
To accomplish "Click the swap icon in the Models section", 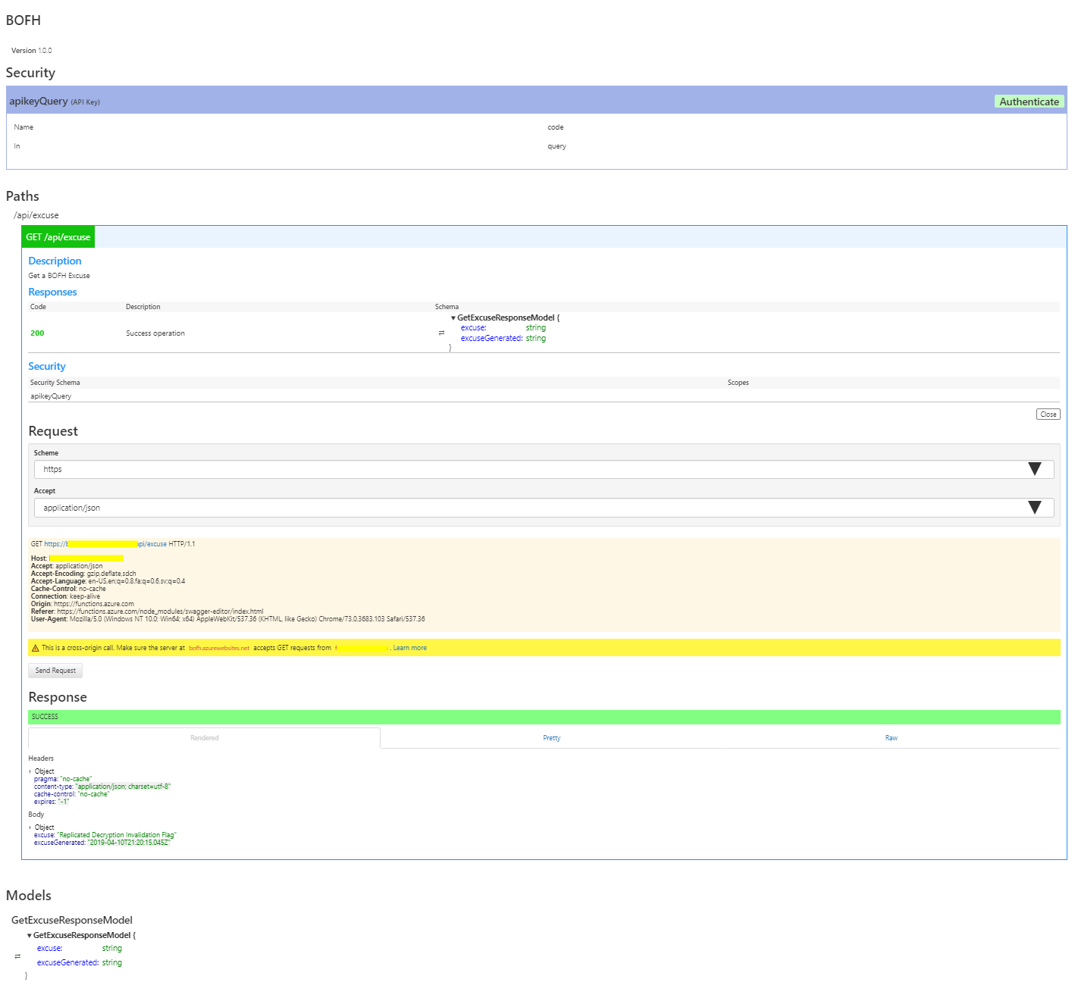I will tap(17, 956).
